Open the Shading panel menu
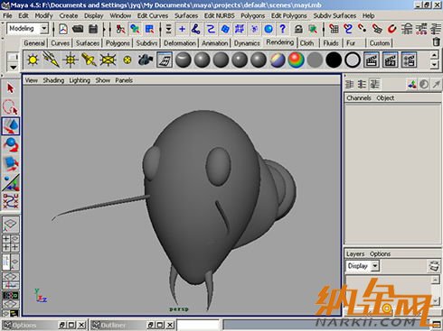 [53, 80]
